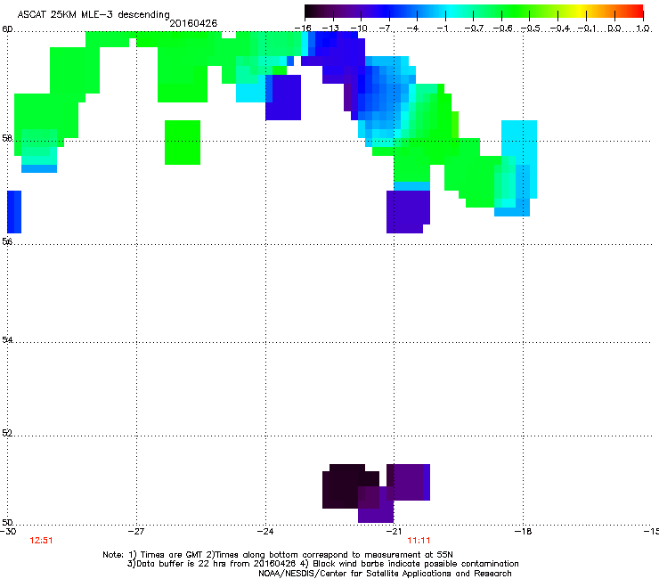659x579 pixels.
Task: Click the colorbar tick label -7
Action: [x=386, y=29]
